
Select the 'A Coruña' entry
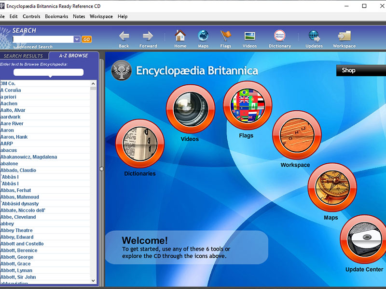(x=45, y=90)
